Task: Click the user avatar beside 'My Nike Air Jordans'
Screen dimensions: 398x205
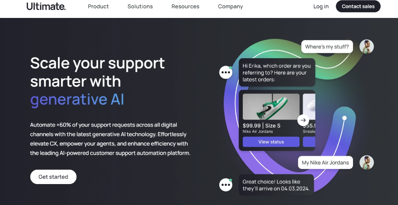Action: [x=366, y=162]
